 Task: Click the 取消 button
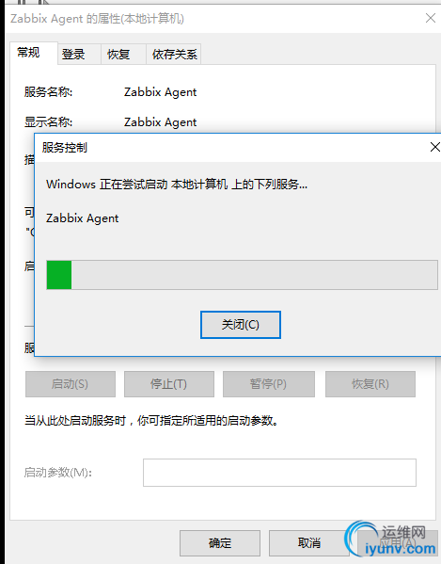click(x=308, y=543)
